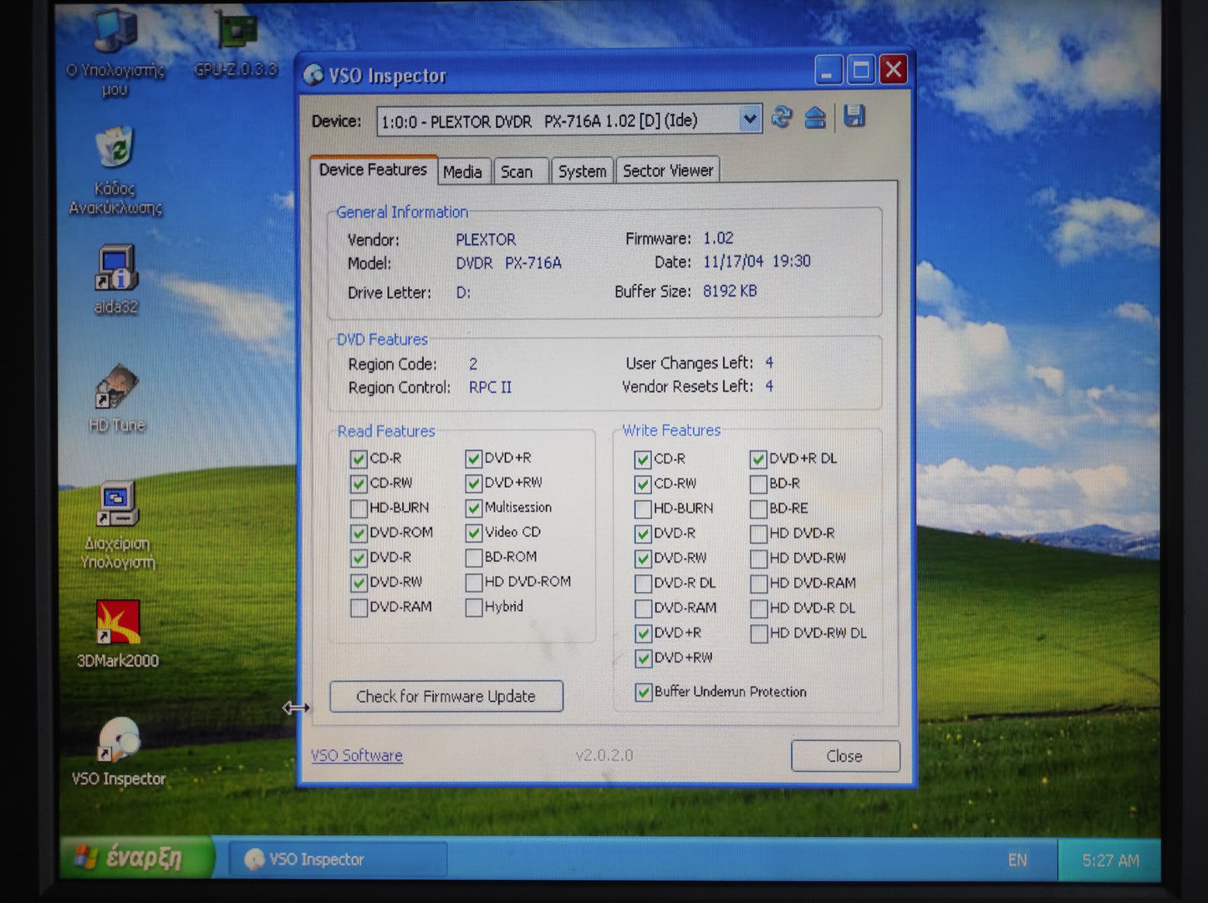Viewport: 1208px width, 903px height.
Task: Disable Buffer Underrun Protection
Action: coord(643,692)
